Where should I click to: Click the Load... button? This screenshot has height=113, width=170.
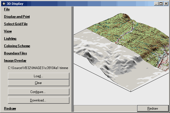click(x=39, y=76)
